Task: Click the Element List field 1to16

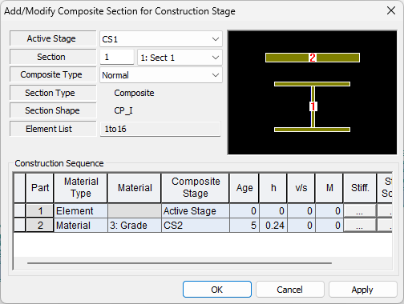Action: (x=160, y=129)
